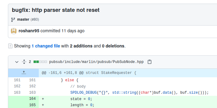The height and width of the screenshot is (108, 217).
Task: Click the git branch icon beside master
Action: 13,20
